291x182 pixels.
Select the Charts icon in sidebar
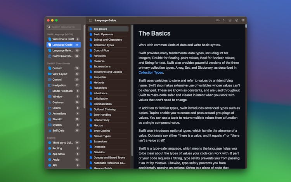pyautogui.click(x=50, y=108)
